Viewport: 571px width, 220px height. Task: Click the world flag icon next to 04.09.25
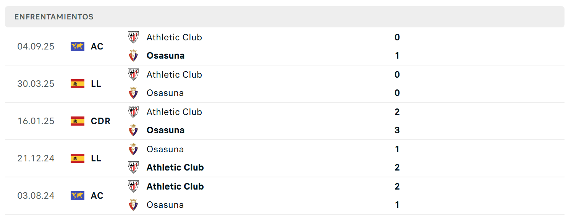(x=78, y=46)
